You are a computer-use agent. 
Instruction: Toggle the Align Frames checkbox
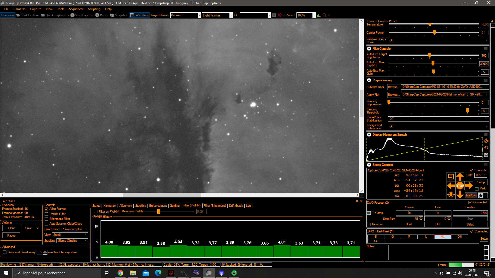point(46,209)
